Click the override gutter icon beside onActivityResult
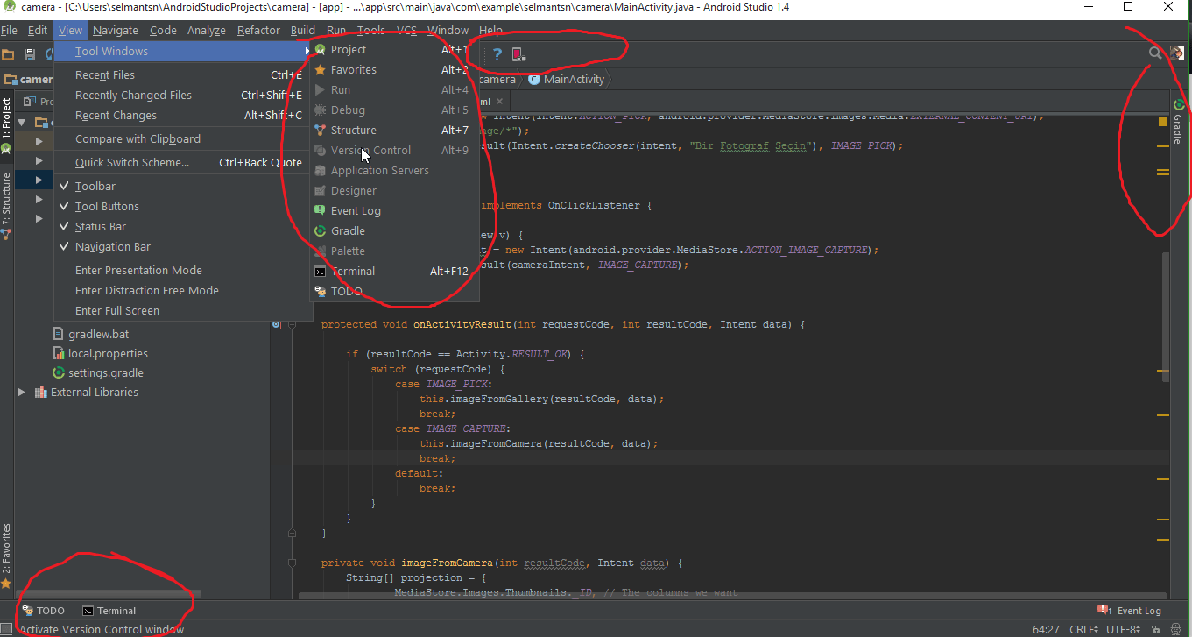1192x637 pixels. [276, 324]
